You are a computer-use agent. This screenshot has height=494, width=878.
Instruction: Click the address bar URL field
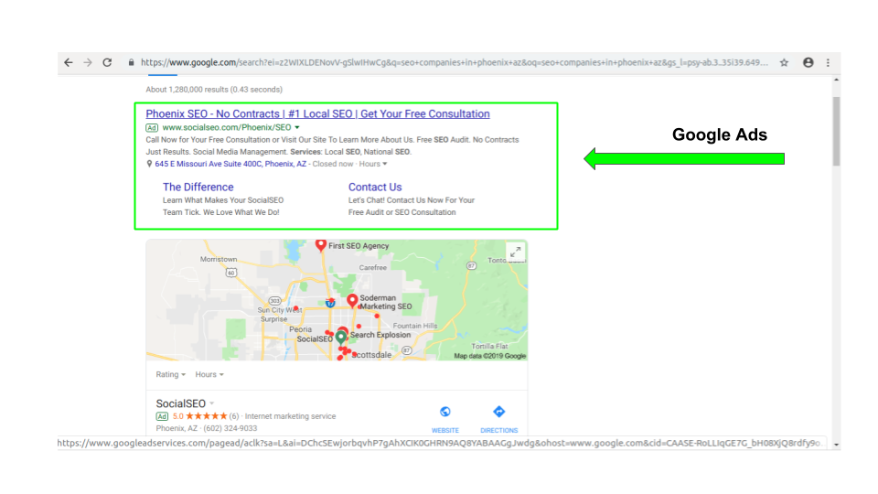[x=455, y=63]
